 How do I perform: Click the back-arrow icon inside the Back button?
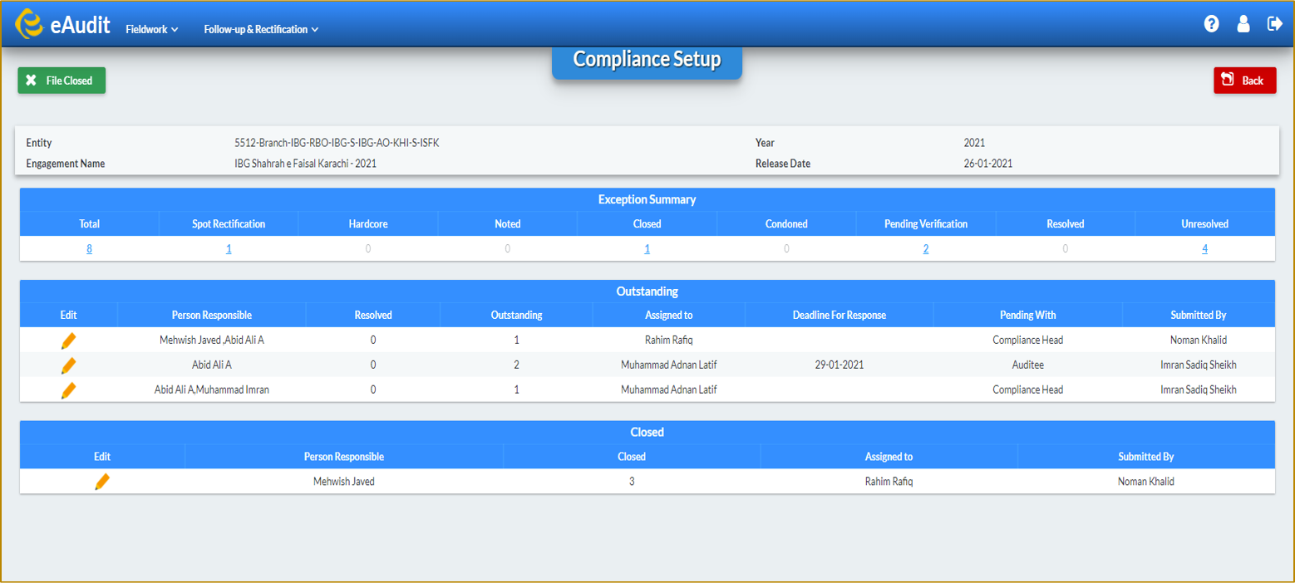point(1229,80)
